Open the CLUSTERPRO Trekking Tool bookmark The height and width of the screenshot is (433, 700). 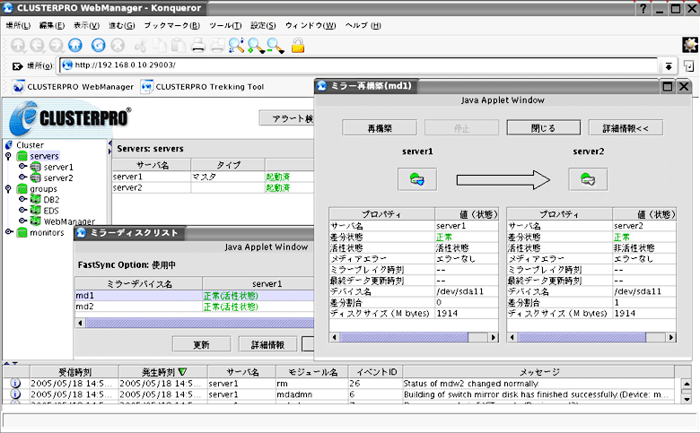coord(202,87)
